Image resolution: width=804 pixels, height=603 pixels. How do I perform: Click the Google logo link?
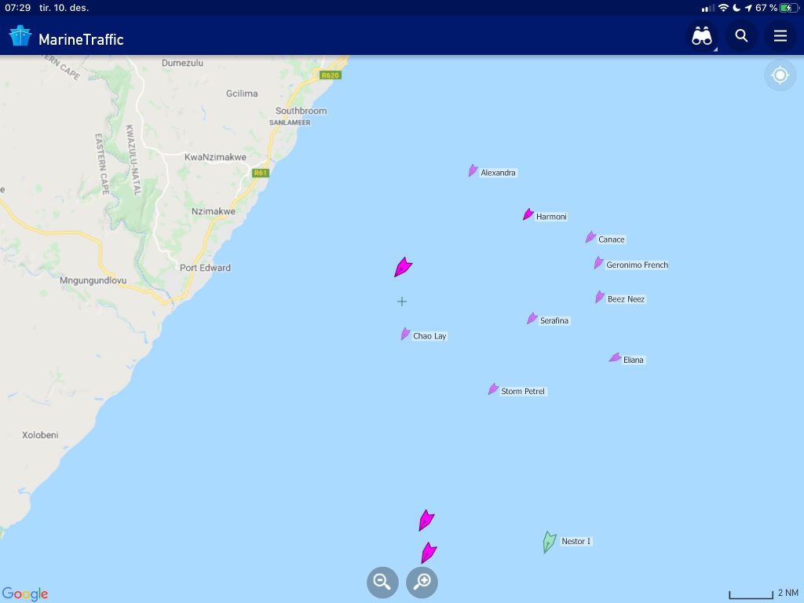25,594
